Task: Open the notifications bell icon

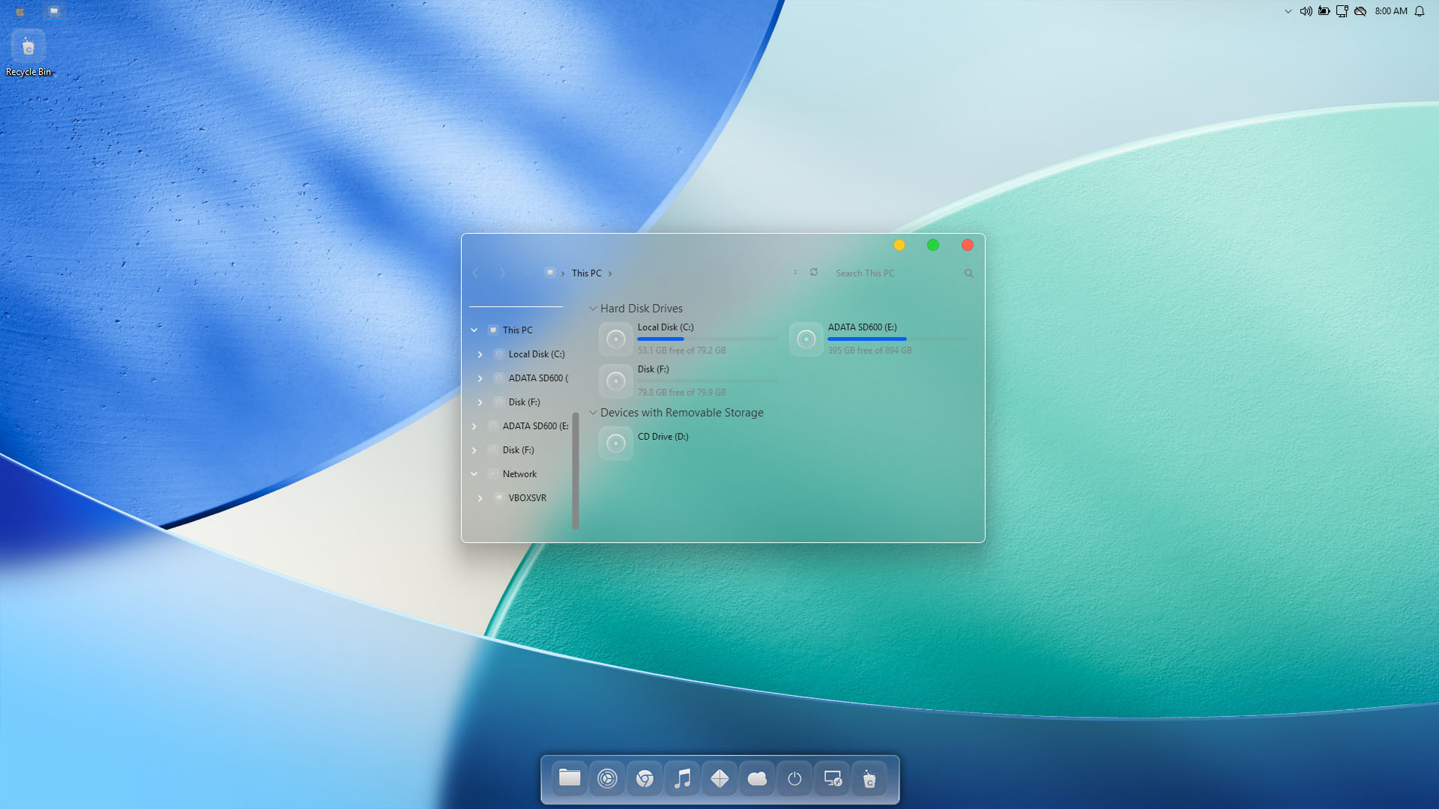Action: point(1419,11)
